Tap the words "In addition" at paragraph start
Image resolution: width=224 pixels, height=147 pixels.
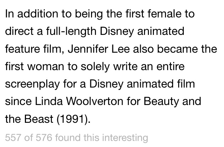click(x=31, y=15)
